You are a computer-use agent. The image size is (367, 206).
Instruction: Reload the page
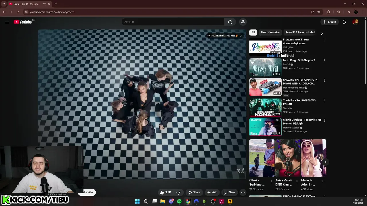(18, 12)
